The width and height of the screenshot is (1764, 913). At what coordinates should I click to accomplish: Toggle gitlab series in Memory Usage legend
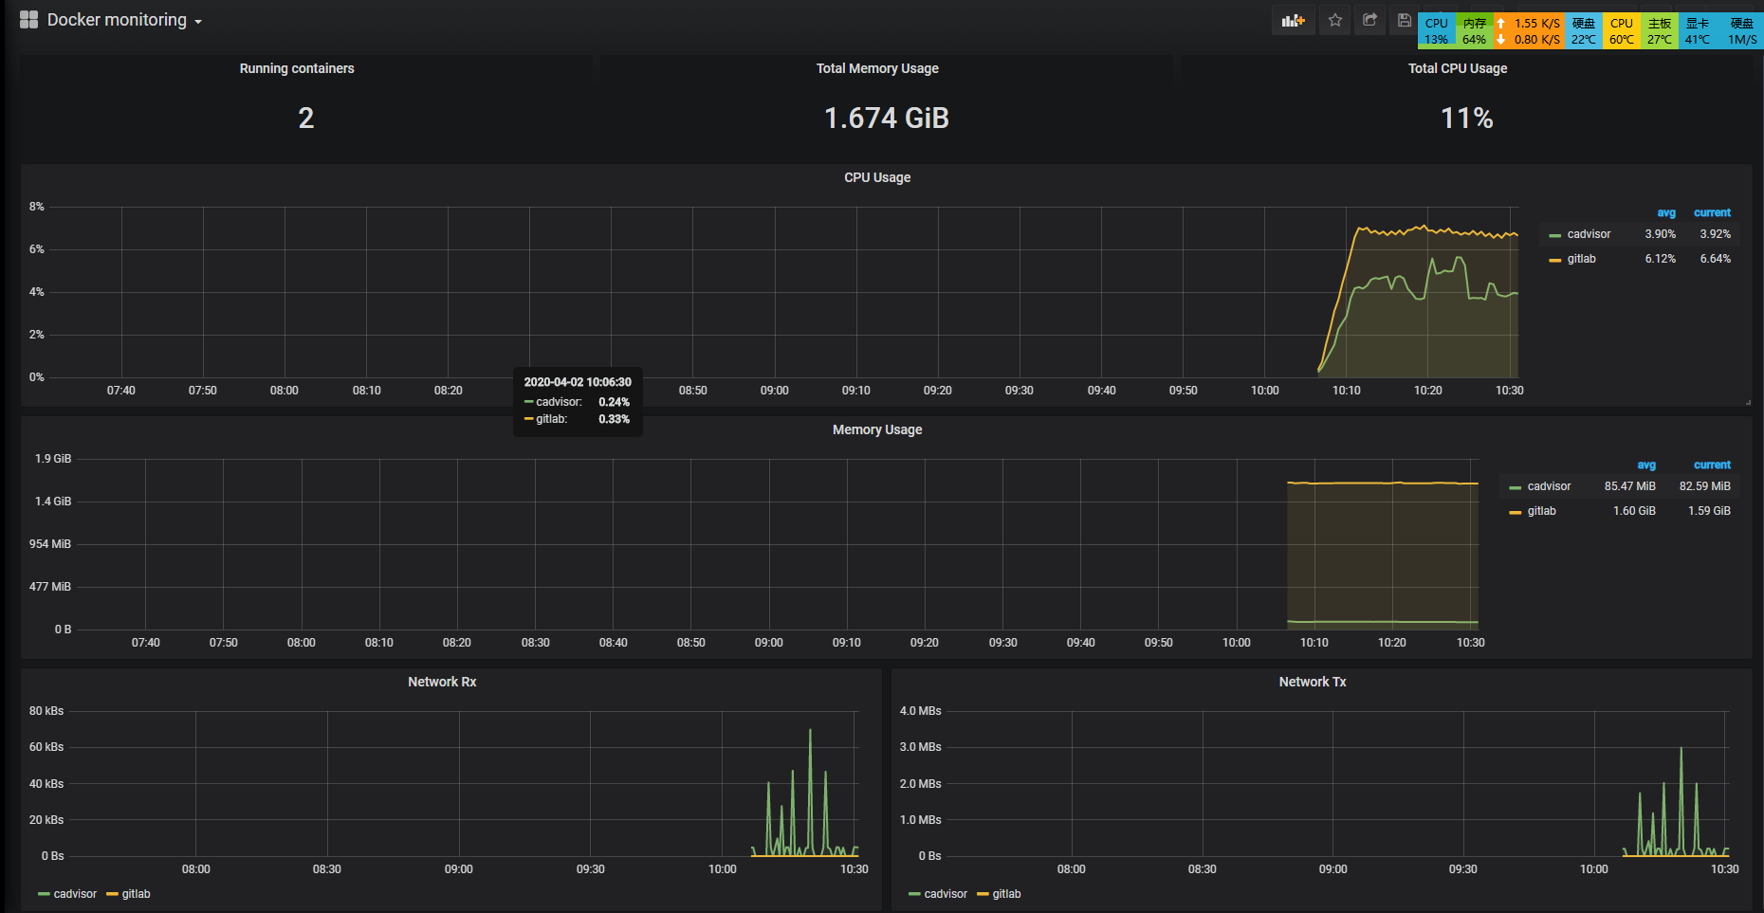(1541, 511)
